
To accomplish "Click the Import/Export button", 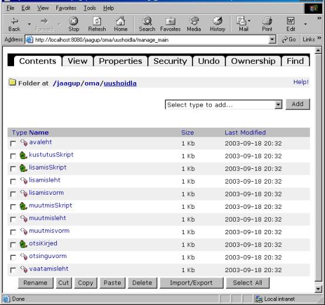I will pyautogui.click(x=191, y=283).
